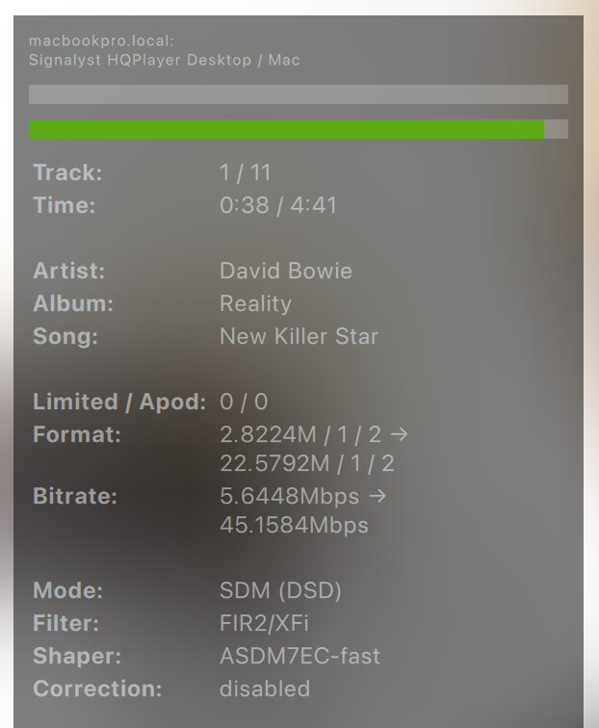Click the Bitrate label

(x=75, y=497)
